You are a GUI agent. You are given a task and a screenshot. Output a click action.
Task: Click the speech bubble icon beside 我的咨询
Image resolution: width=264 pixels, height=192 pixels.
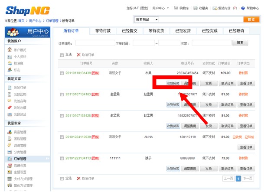(x=10, y=101)
